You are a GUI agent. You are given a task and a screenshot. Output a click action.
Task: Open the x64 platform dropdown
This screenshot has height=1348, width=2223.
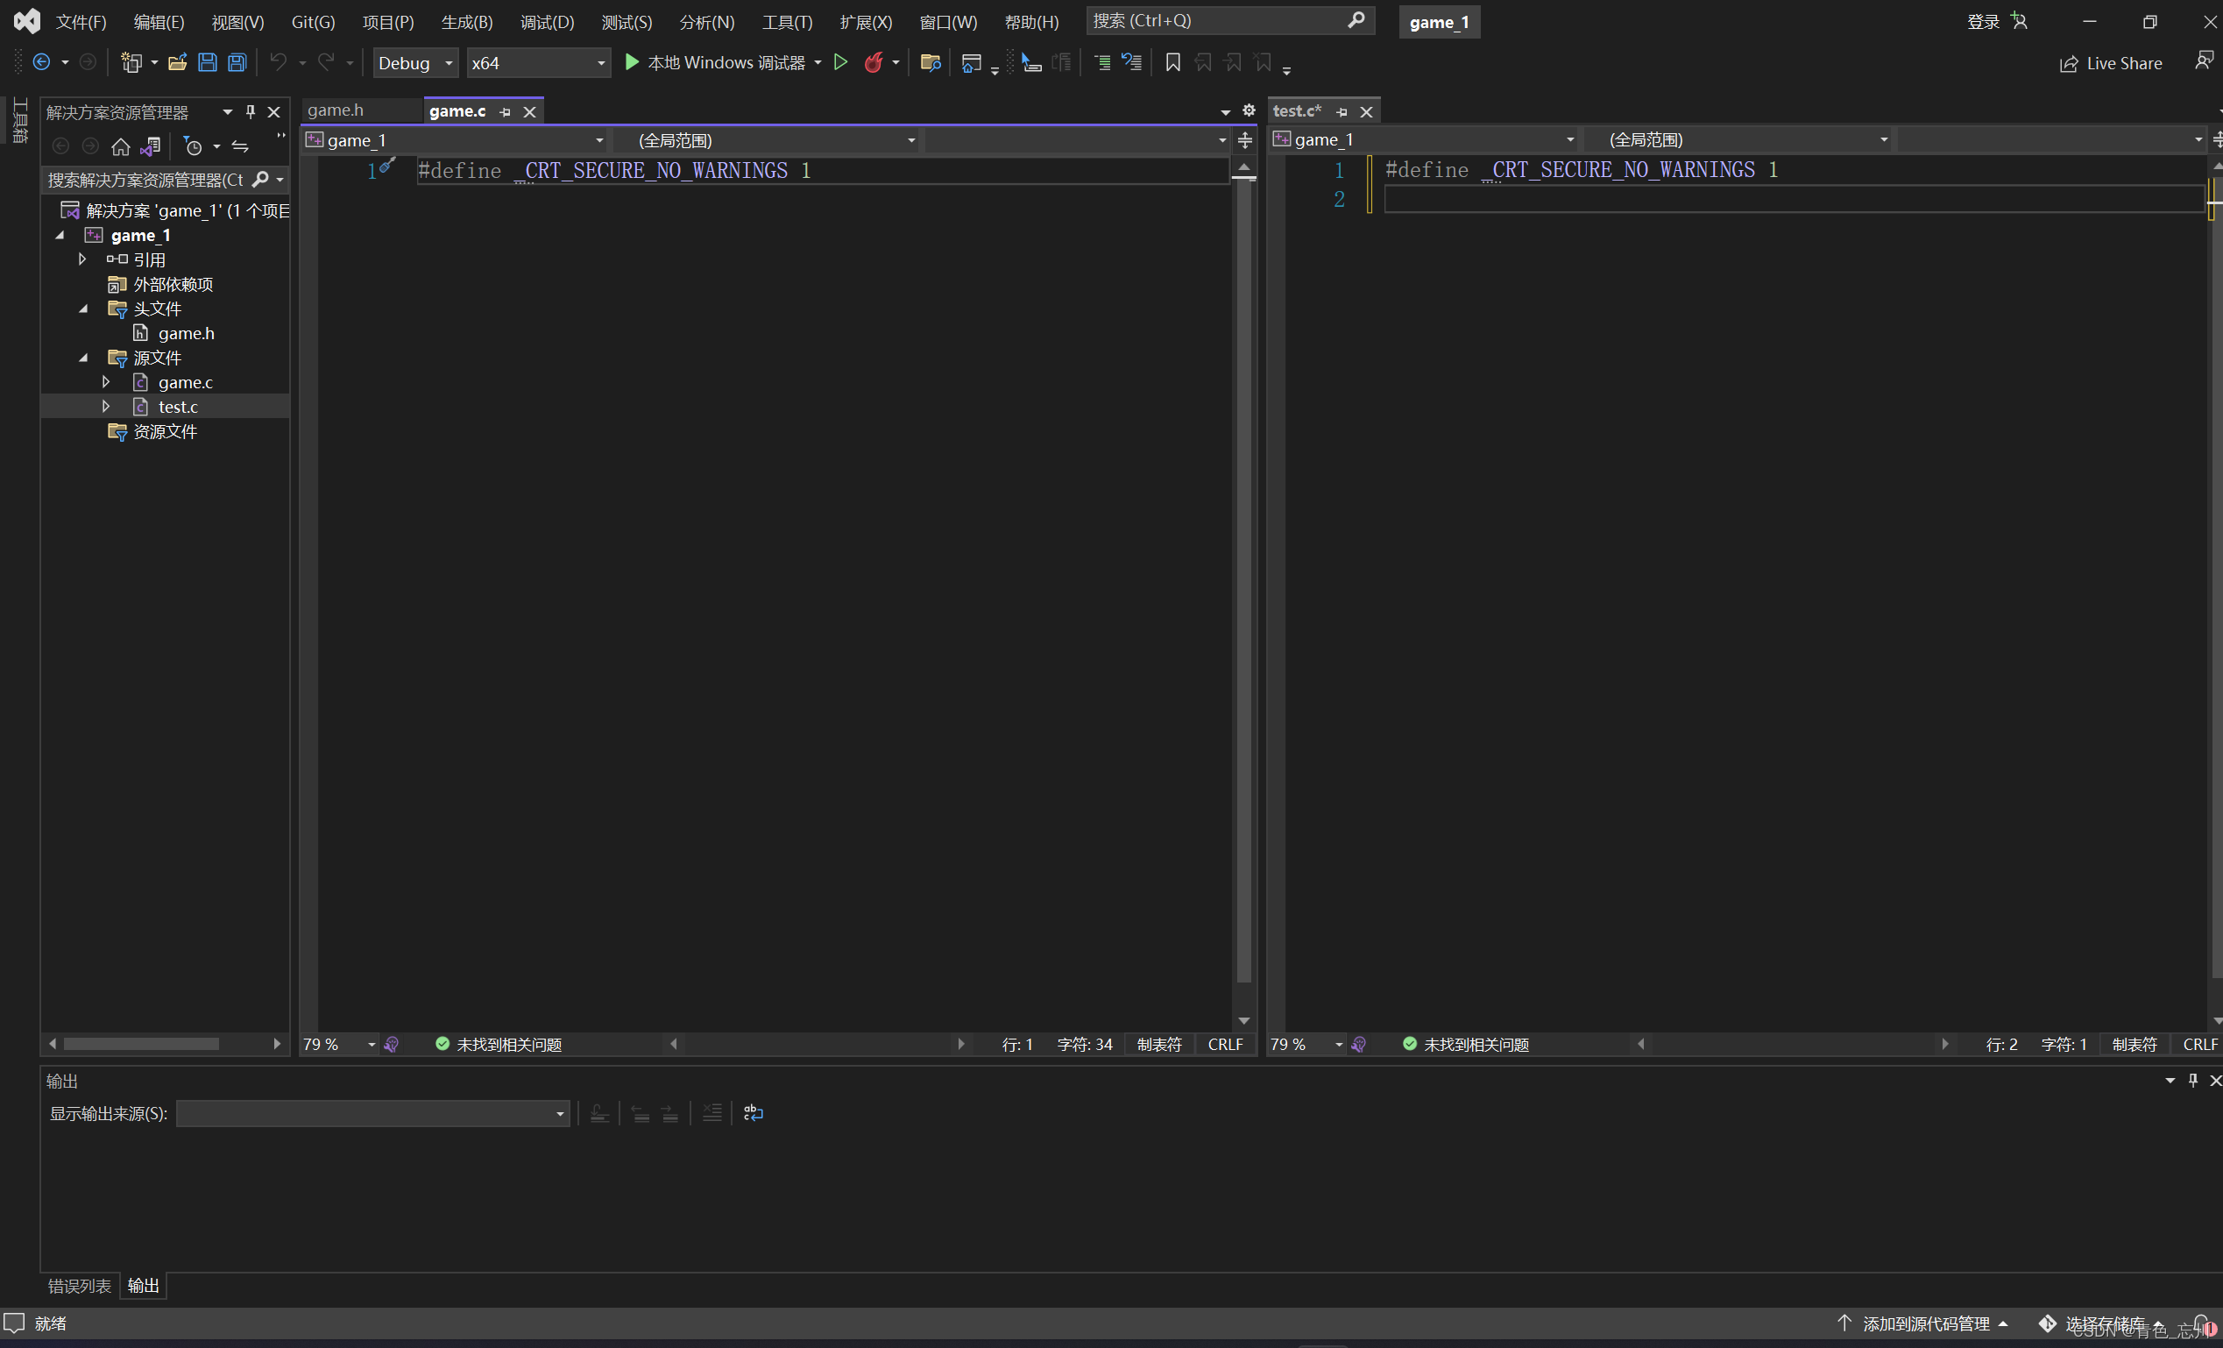point(538,63)
